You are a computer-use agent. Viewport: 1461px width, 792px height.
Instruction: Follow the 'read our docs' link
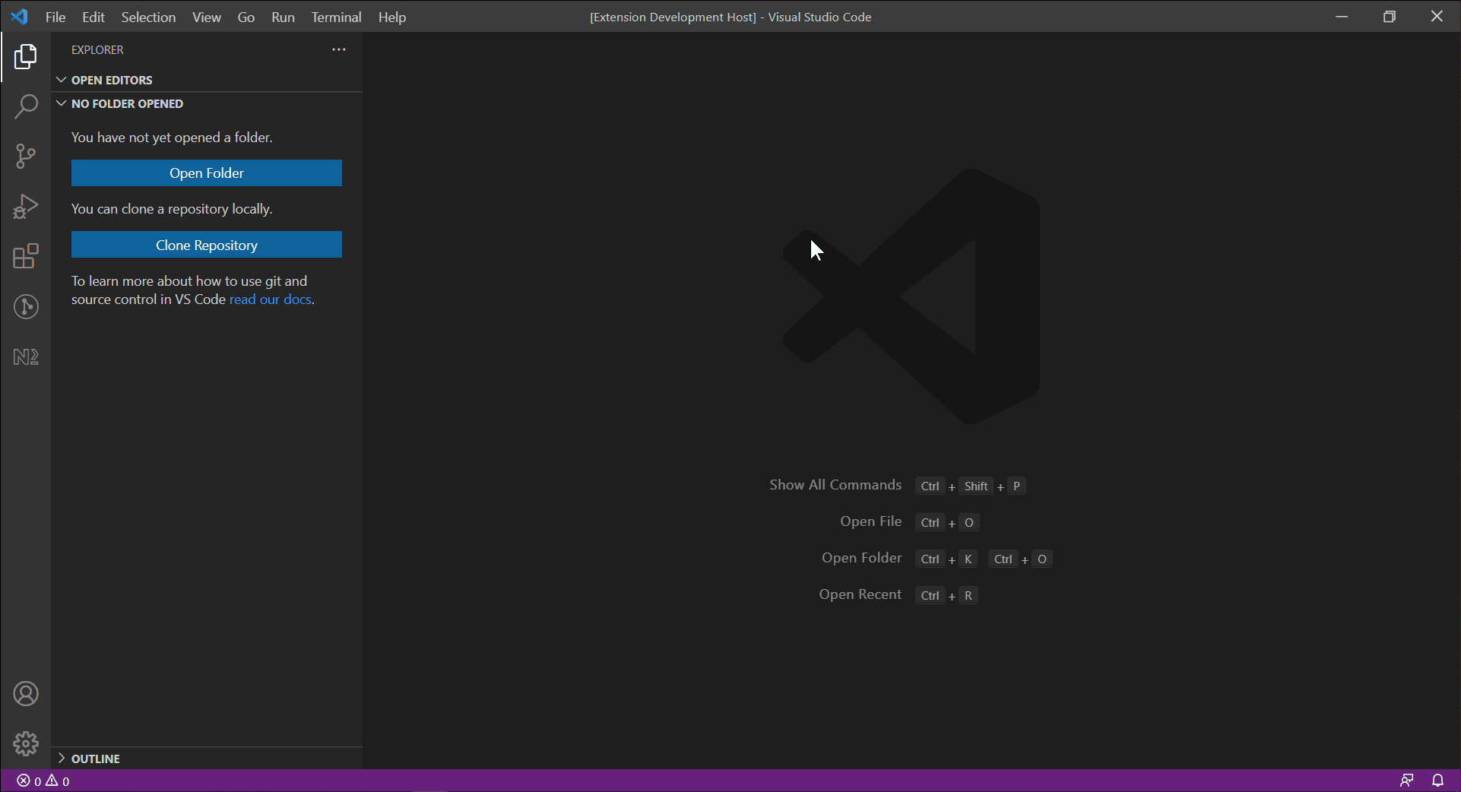tap(271, 299)
